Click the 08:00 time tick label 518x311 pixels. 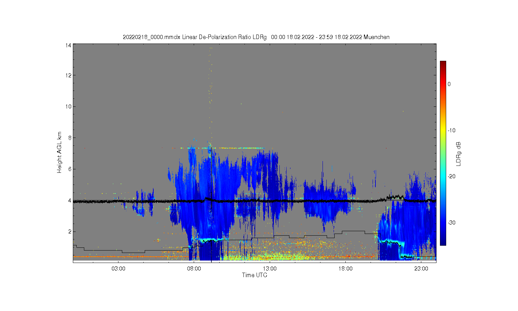pyautogui.click(x=194, y=268)
